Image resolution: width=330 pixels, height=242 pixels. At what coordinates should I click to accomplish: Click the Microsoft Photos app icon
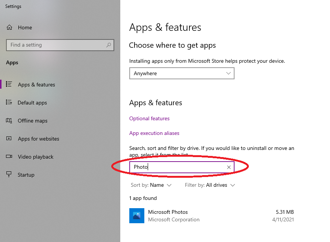pos(137,216)
